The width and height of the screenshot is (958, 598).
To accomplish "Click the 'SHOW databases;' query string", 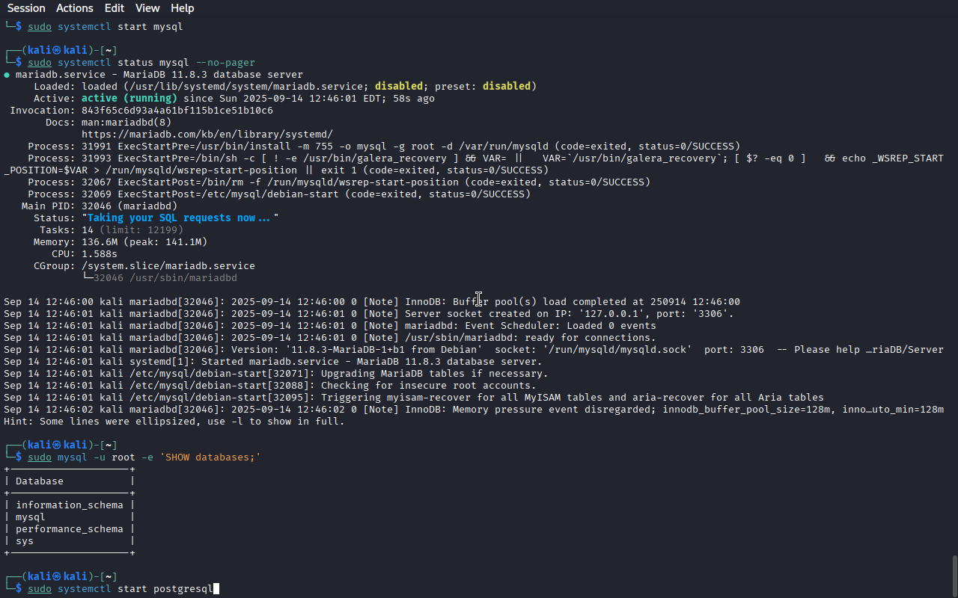I will (x=210, y=457).
